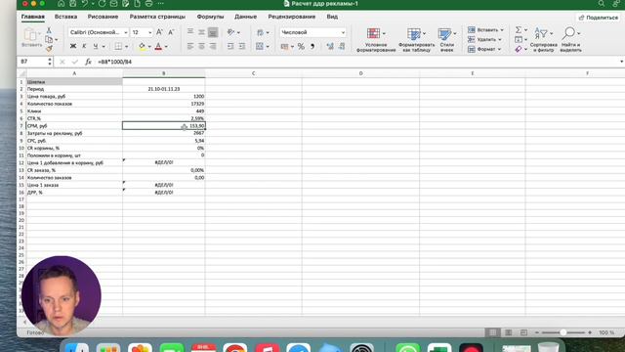Open the Calibri font name dropdown
The width and height of the screenshot is (625, 352).
coord(126,32)
